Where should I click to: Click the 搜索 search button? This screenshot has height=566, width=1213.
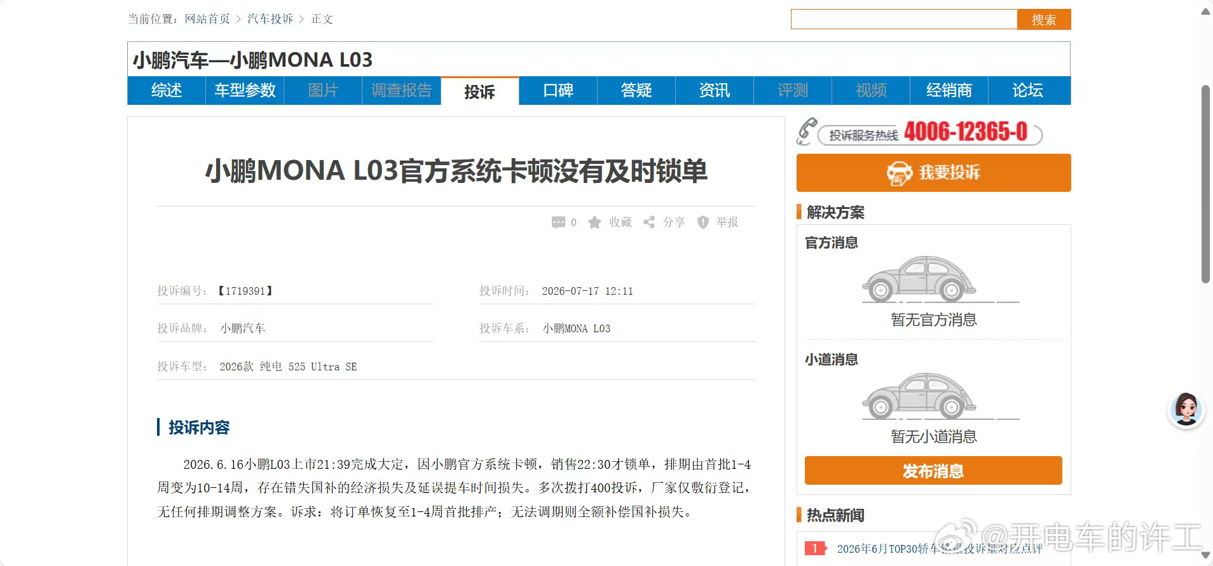[x=1044, y=20]
